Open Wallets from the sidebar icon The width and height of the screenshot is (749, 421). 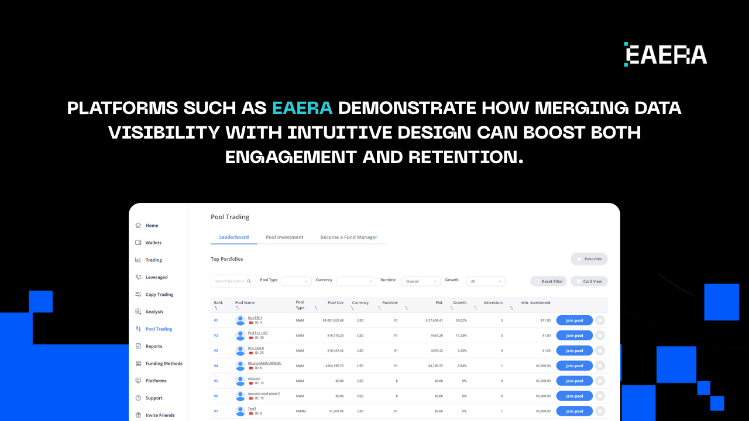click(139, 242)
